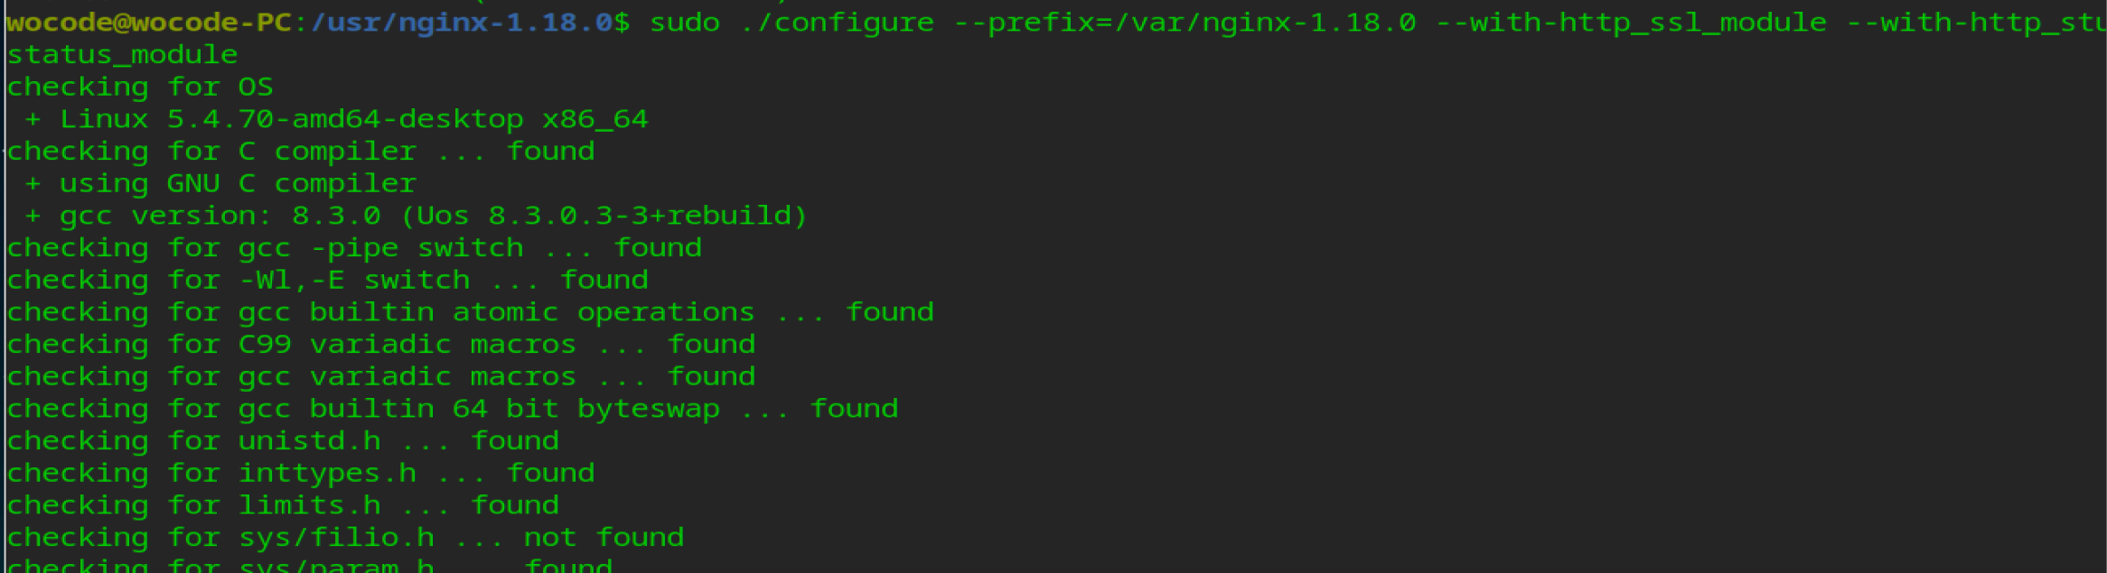Click the 'checking for OS' line
2107x573 pixels.
(x=140, y=88)
